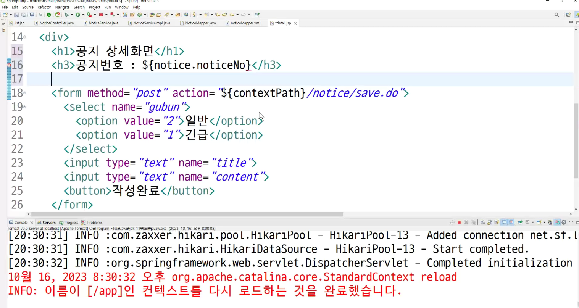Click the green Run launch icon
This screenshot has height=308, width=579.
click(x=77, y=15)
